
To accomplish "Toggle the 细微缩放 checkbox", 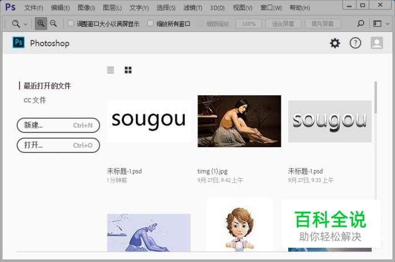I will coord(200,23).
